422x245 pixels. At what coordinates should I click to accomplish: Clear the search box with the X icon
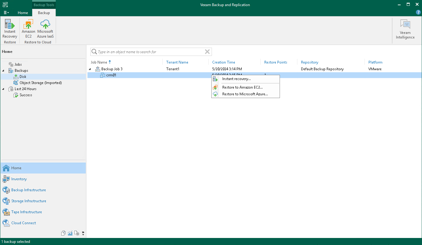click(x=207, y=52)
